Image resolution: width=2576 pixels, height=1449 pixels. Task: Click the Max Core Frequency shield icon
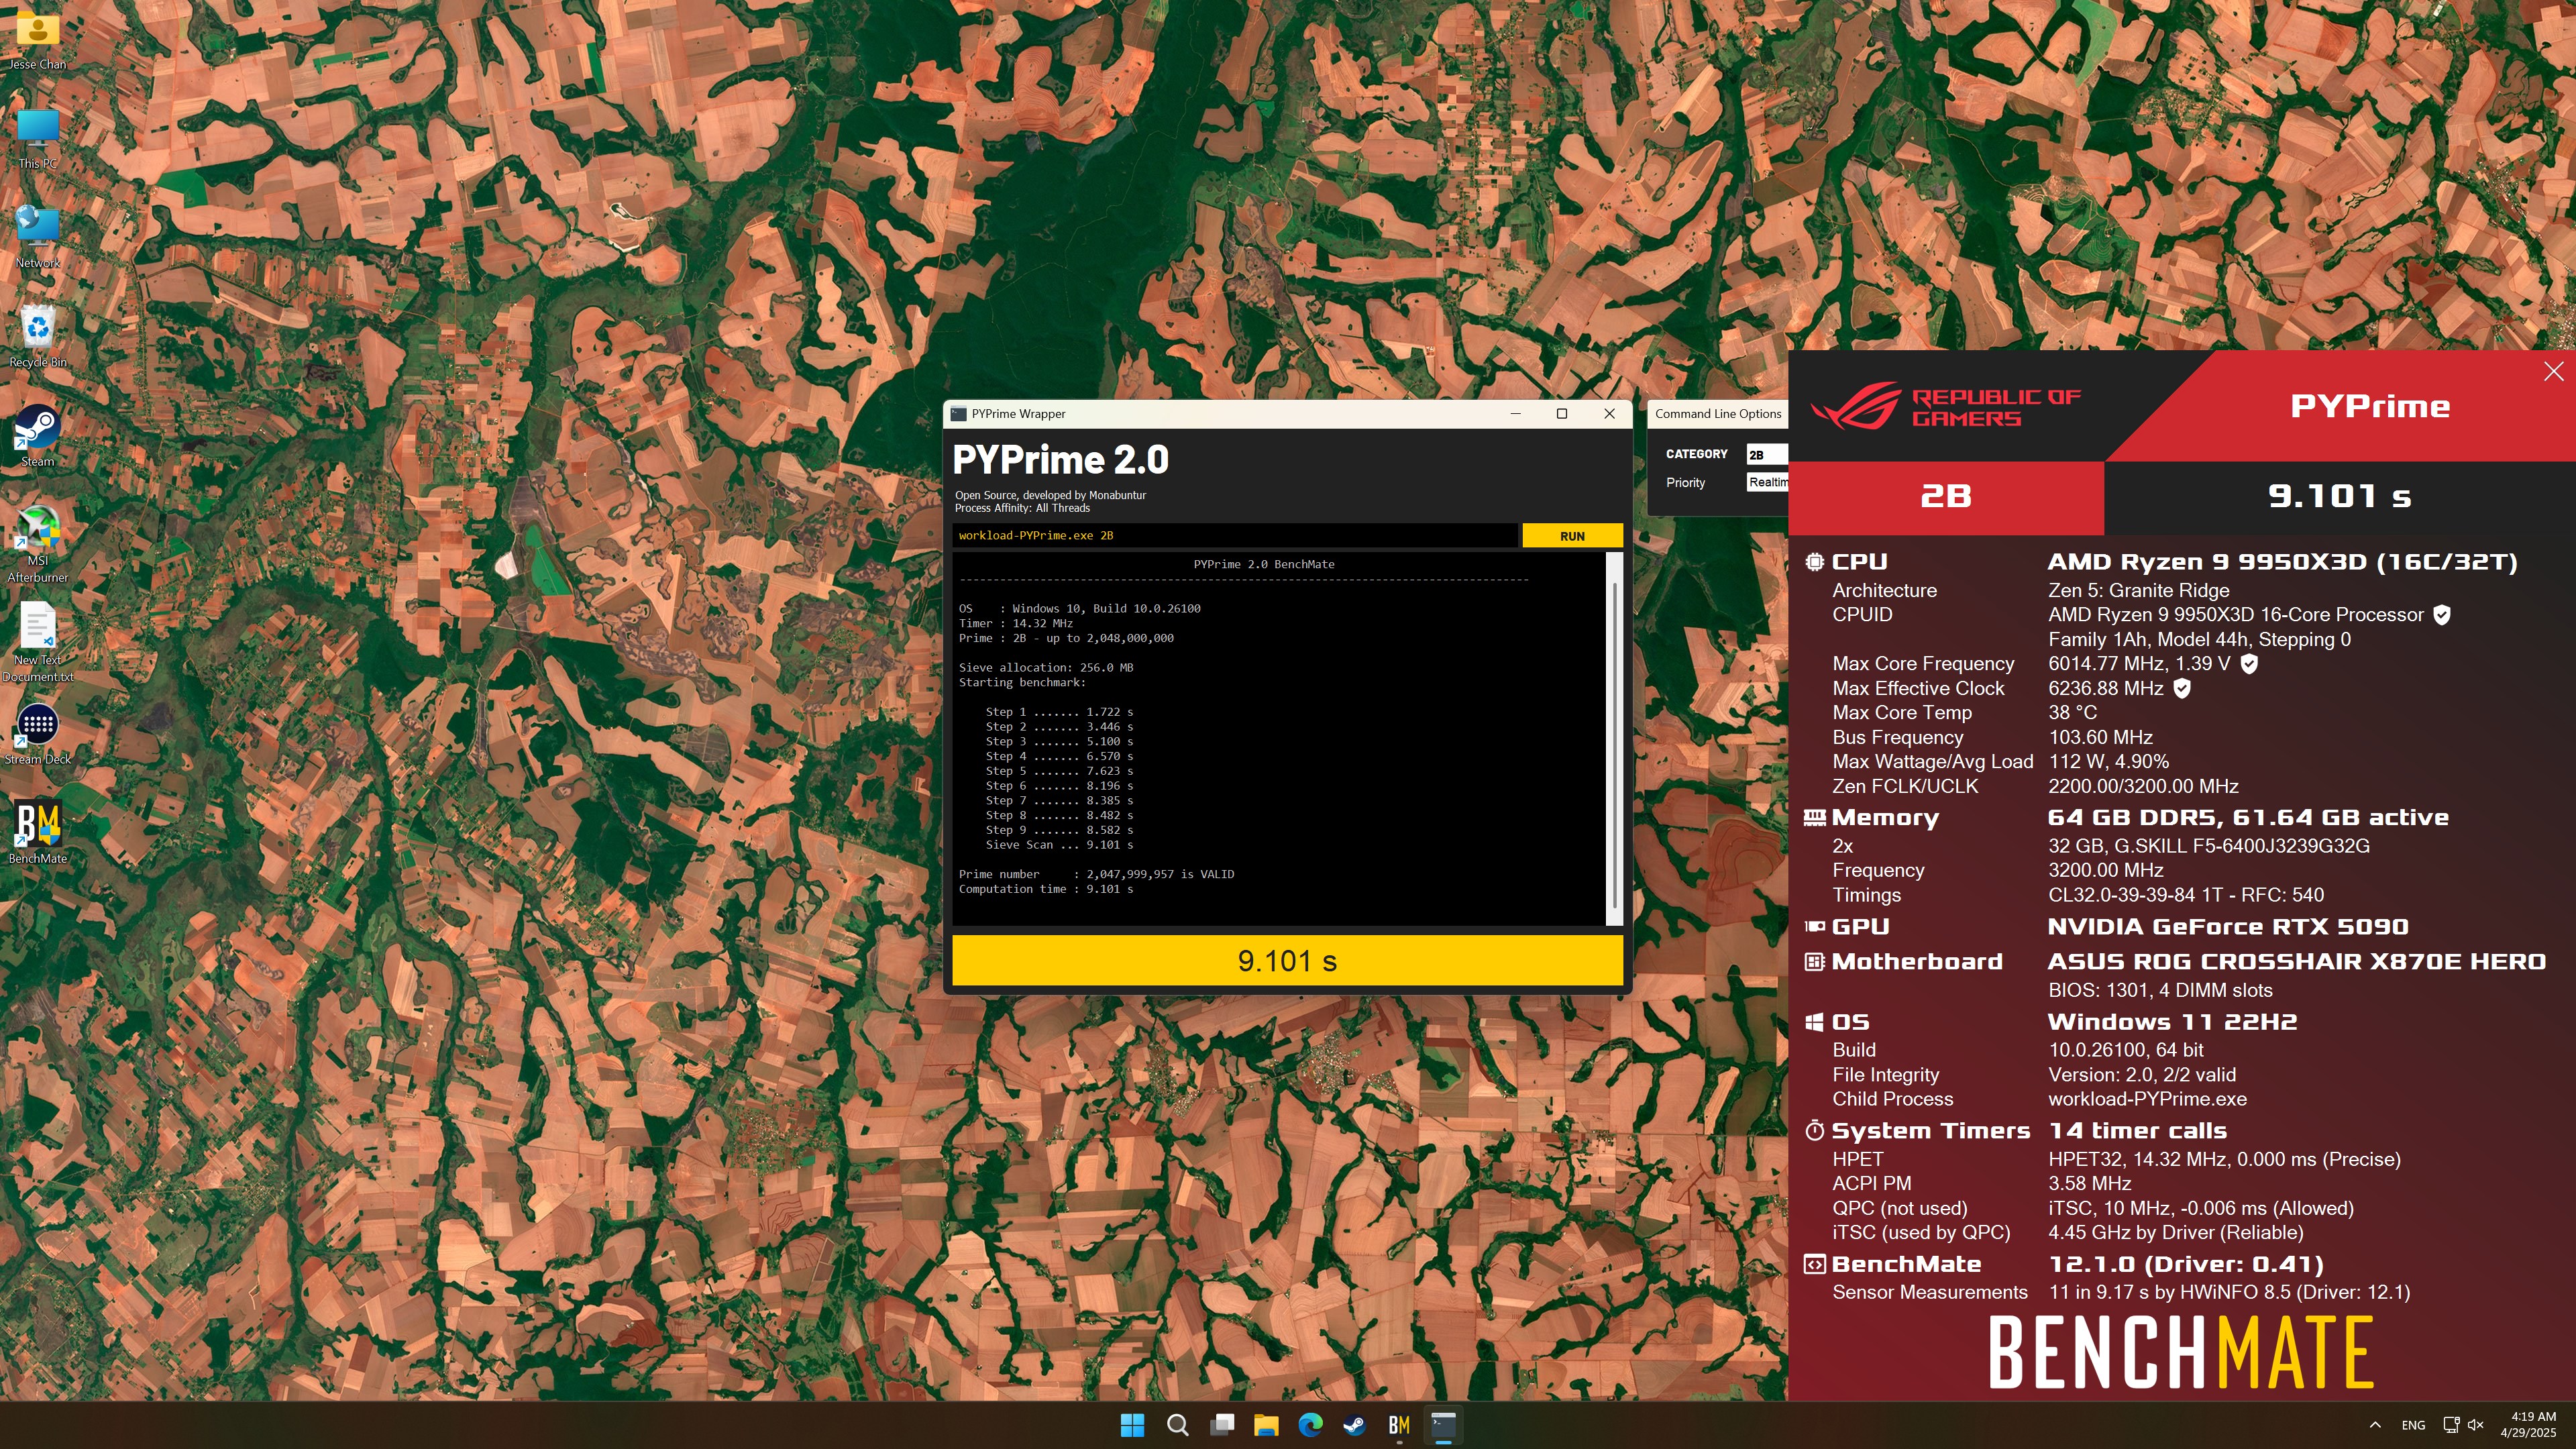pos(2248,664)
